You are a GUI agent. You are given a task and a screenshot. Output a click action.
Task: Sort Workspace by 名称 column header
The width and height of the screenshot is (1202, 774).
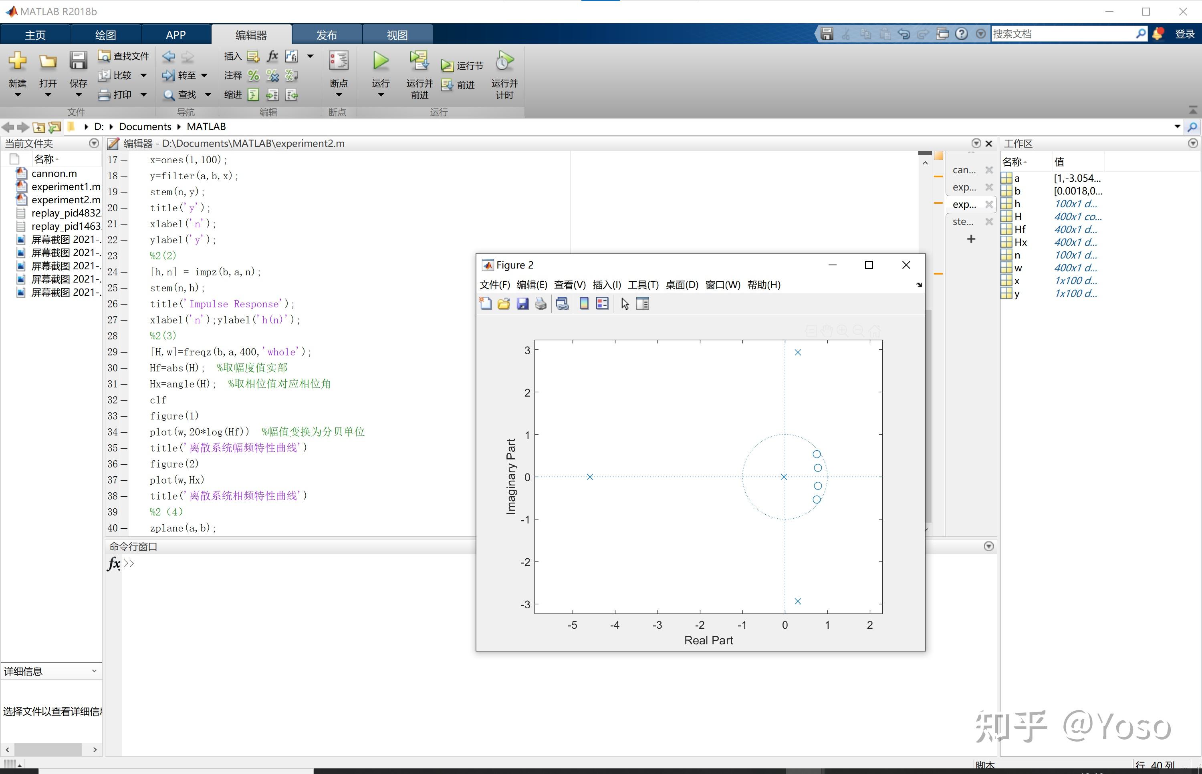click(1025, 162)
